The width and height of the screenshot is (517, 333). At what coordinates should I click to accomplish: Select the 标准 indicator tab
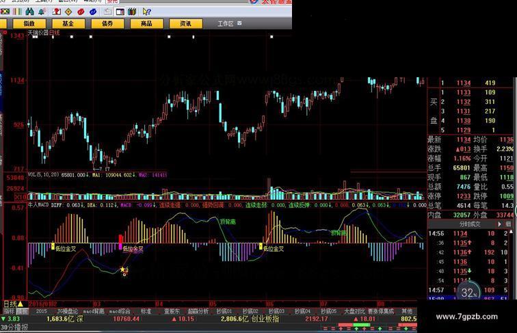click(x=146, y=311)
